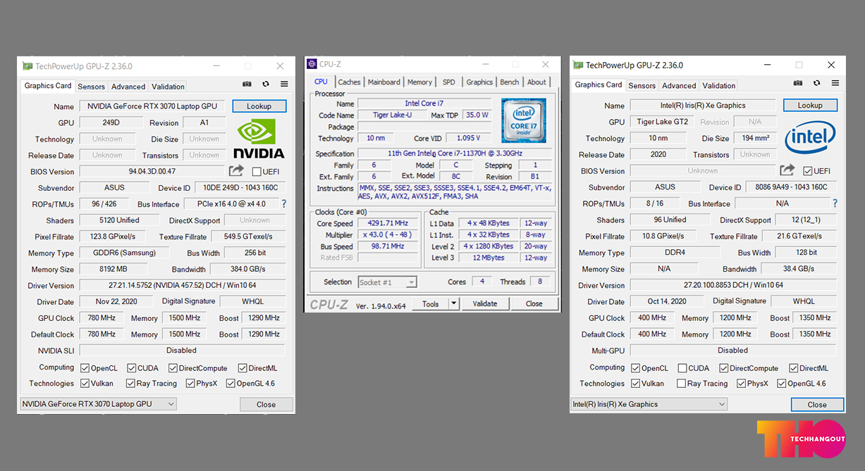Check the CUDA box in Intel GPU-Z window
Image resolution: width=865 pixels, height=471 pixels.
point(682,368)
